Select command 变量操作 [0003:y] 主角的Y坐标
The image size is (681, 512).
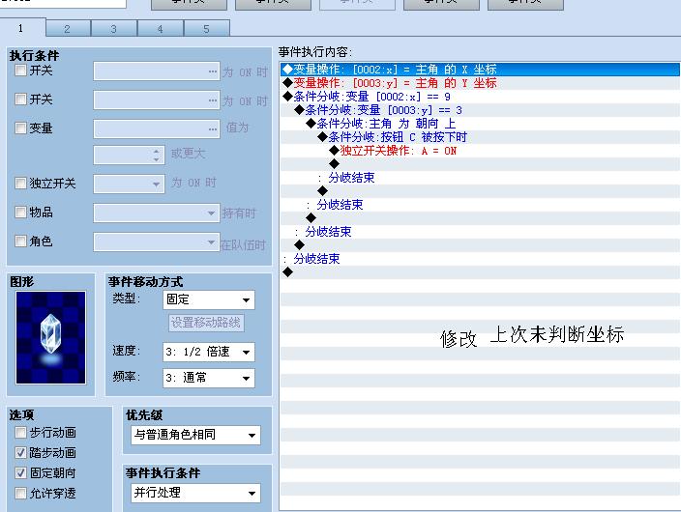[480, 83]
